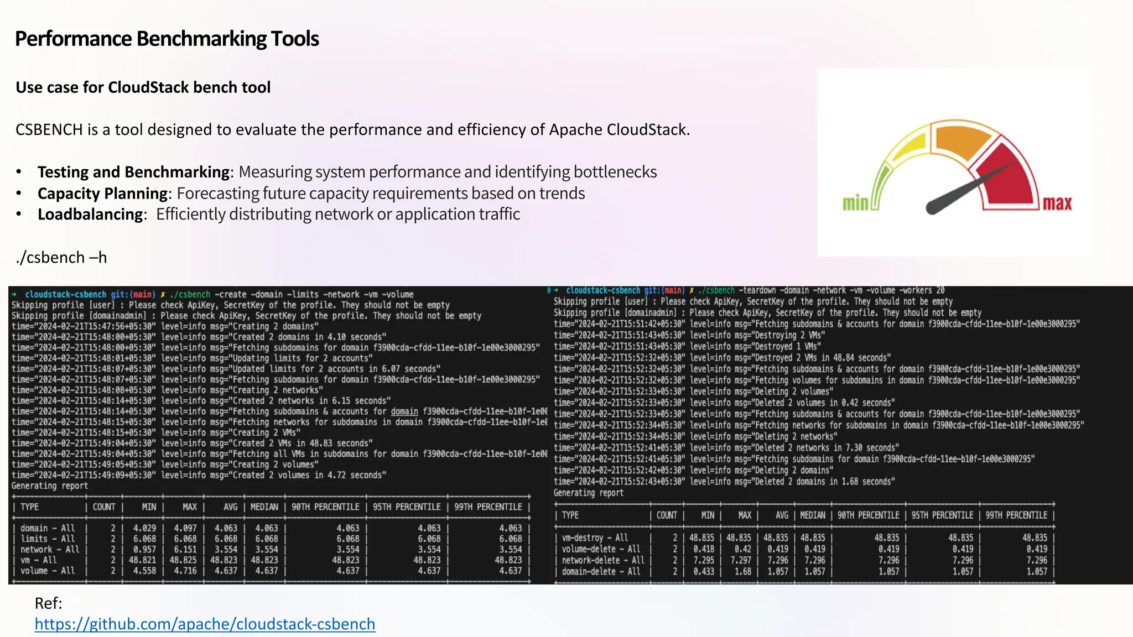Click 'Generating report' in left terminal
The width and height of the screenshot is (1133, 637).
coord(50,486)
